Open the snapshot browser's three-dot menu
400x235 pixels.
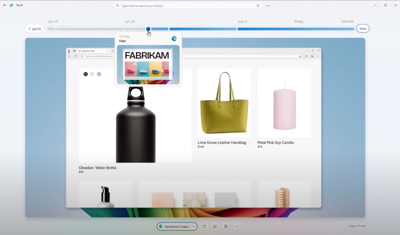(x=318, y=56)
